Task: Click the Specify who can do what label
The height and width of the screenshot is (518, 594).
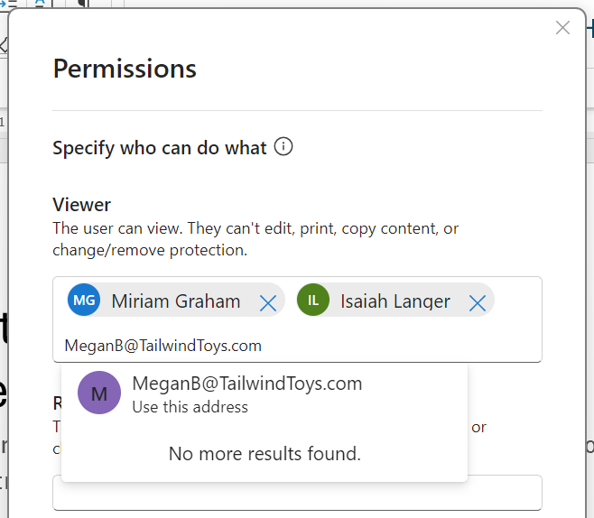Action: (x=160, y=148)
